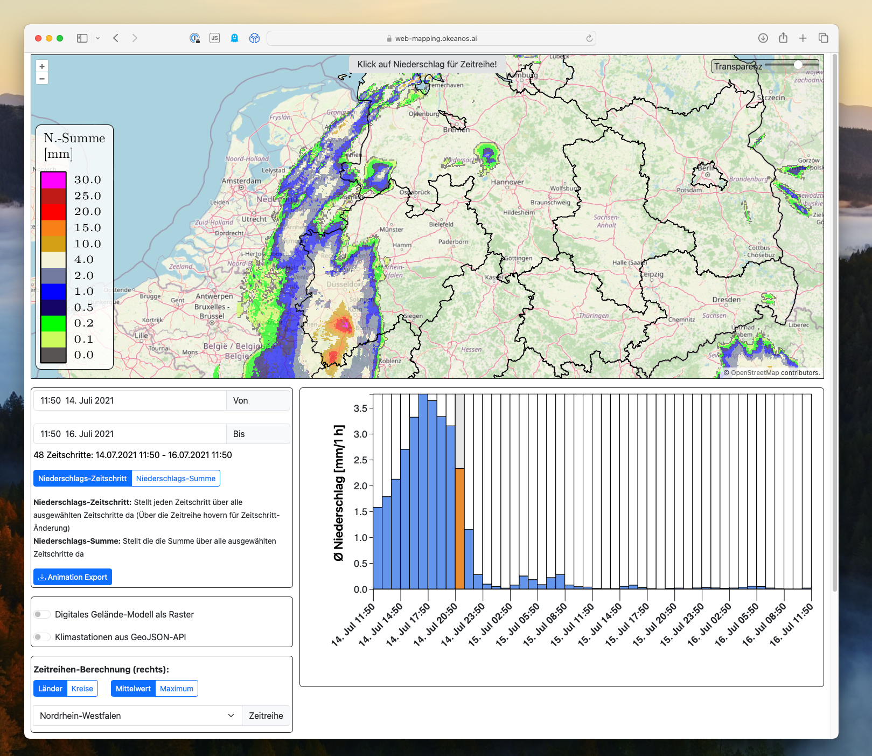
Task: Open the Safari sidebar toggle icon
Action: (82, 38)
